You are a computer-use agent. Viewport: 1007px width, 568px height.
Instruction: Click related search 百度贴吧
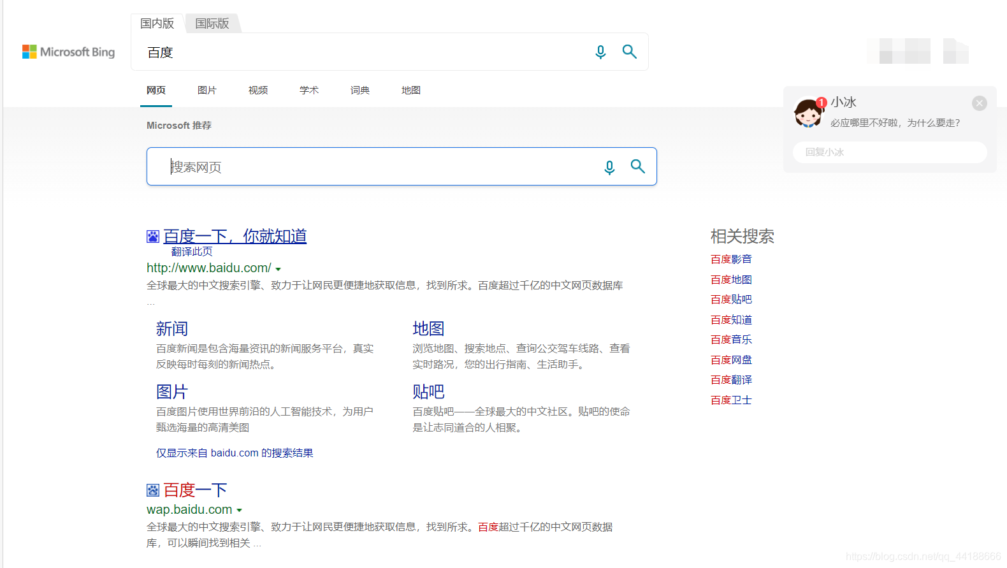coord(731,300)
